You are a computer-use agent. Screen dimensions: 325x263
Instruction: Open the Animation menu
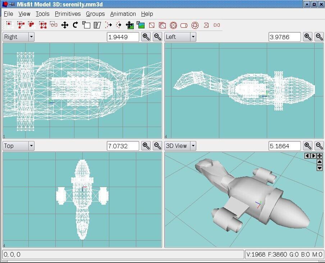point(123,14)
